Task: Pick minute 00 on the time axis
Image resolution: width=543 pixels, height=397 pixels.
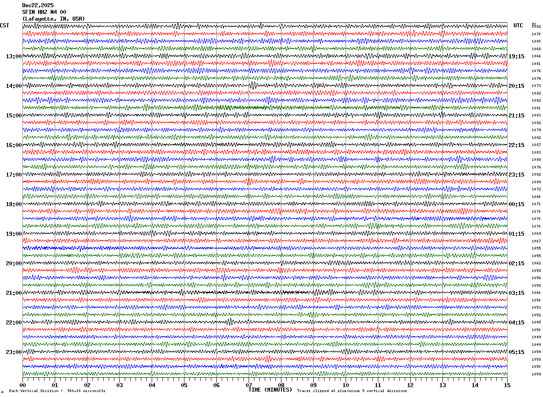Action: tap(22, 385)
